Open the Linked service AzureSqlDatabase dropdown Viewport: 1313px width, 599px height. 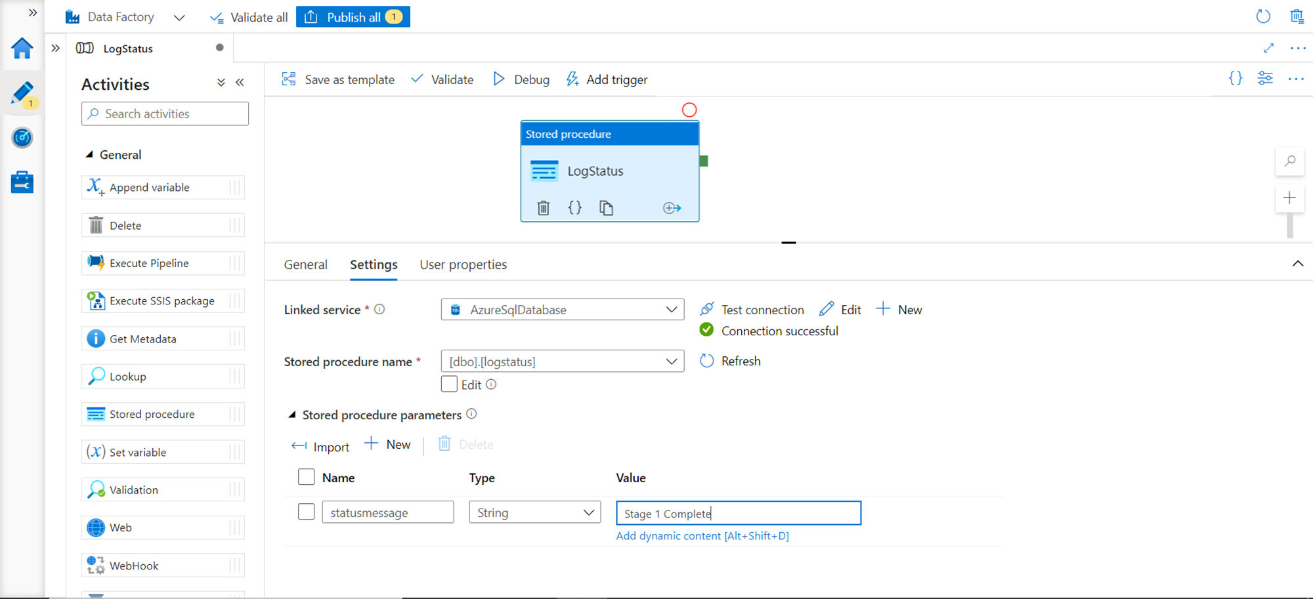[562, 310]
